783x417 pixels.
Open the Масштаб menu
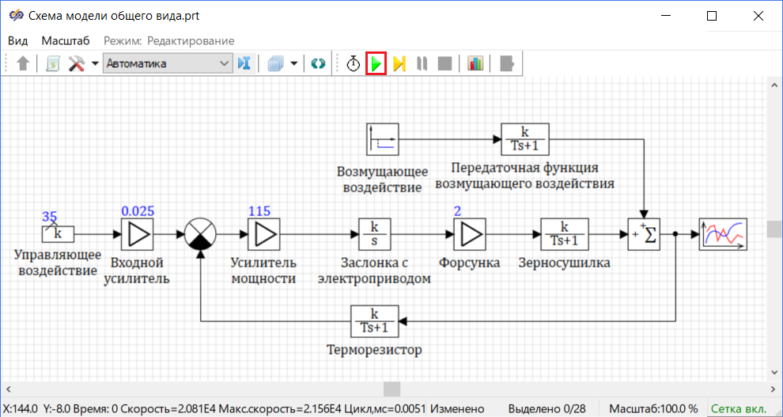pos(66,40)
